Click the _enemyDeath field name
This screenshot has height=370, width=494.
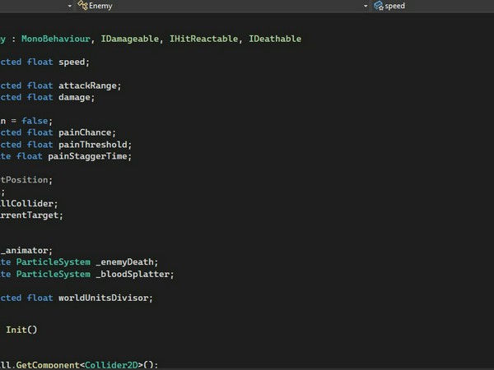pyautogui.click(x=124, y=262)
